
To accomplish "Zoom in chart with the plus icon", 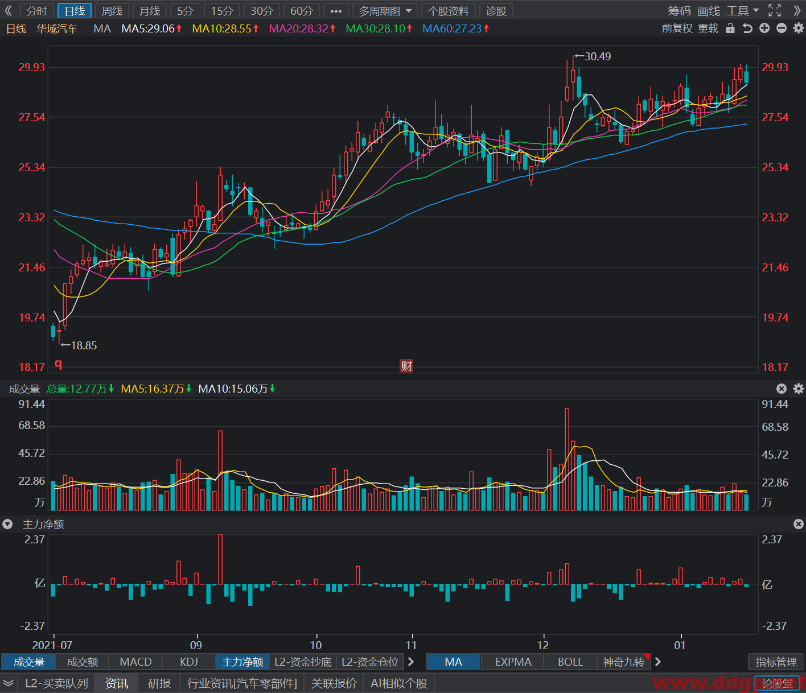I will [764, 28].
